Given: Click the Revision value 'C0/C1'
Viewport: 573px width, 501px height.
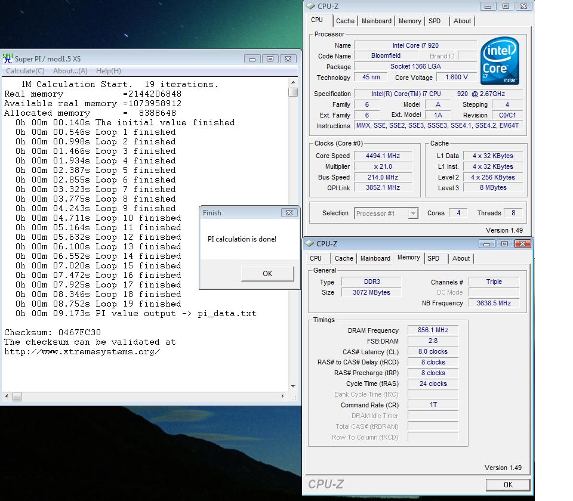Looking at the screenshot, I should click(507, 115).
